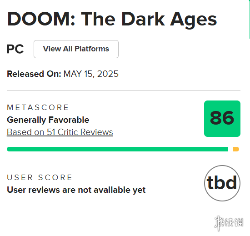The image size is (250, 236).
Task: Click the green vertical accent line
Action: pos(249,19)
